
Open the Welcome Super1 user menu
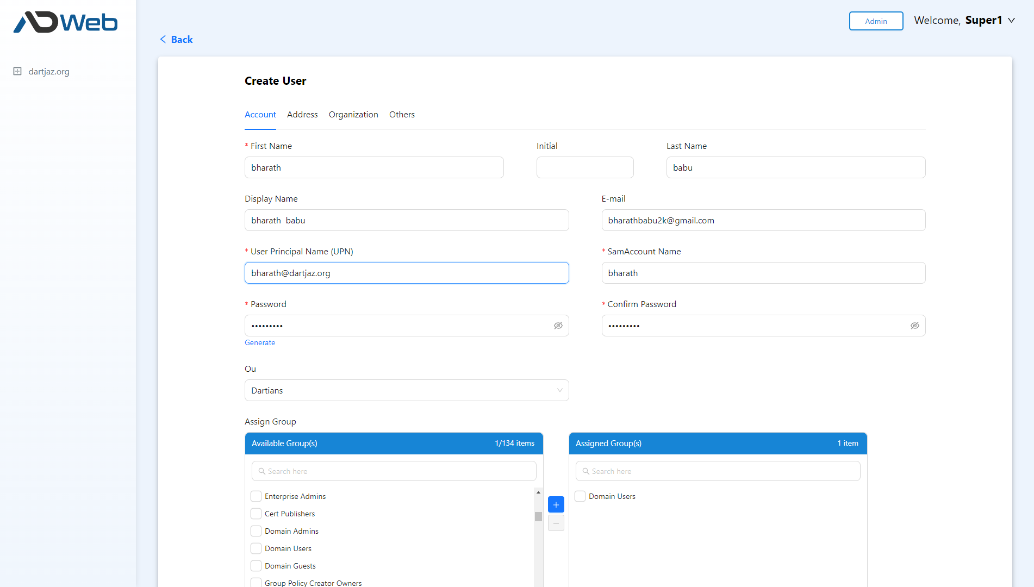(964, 21)
